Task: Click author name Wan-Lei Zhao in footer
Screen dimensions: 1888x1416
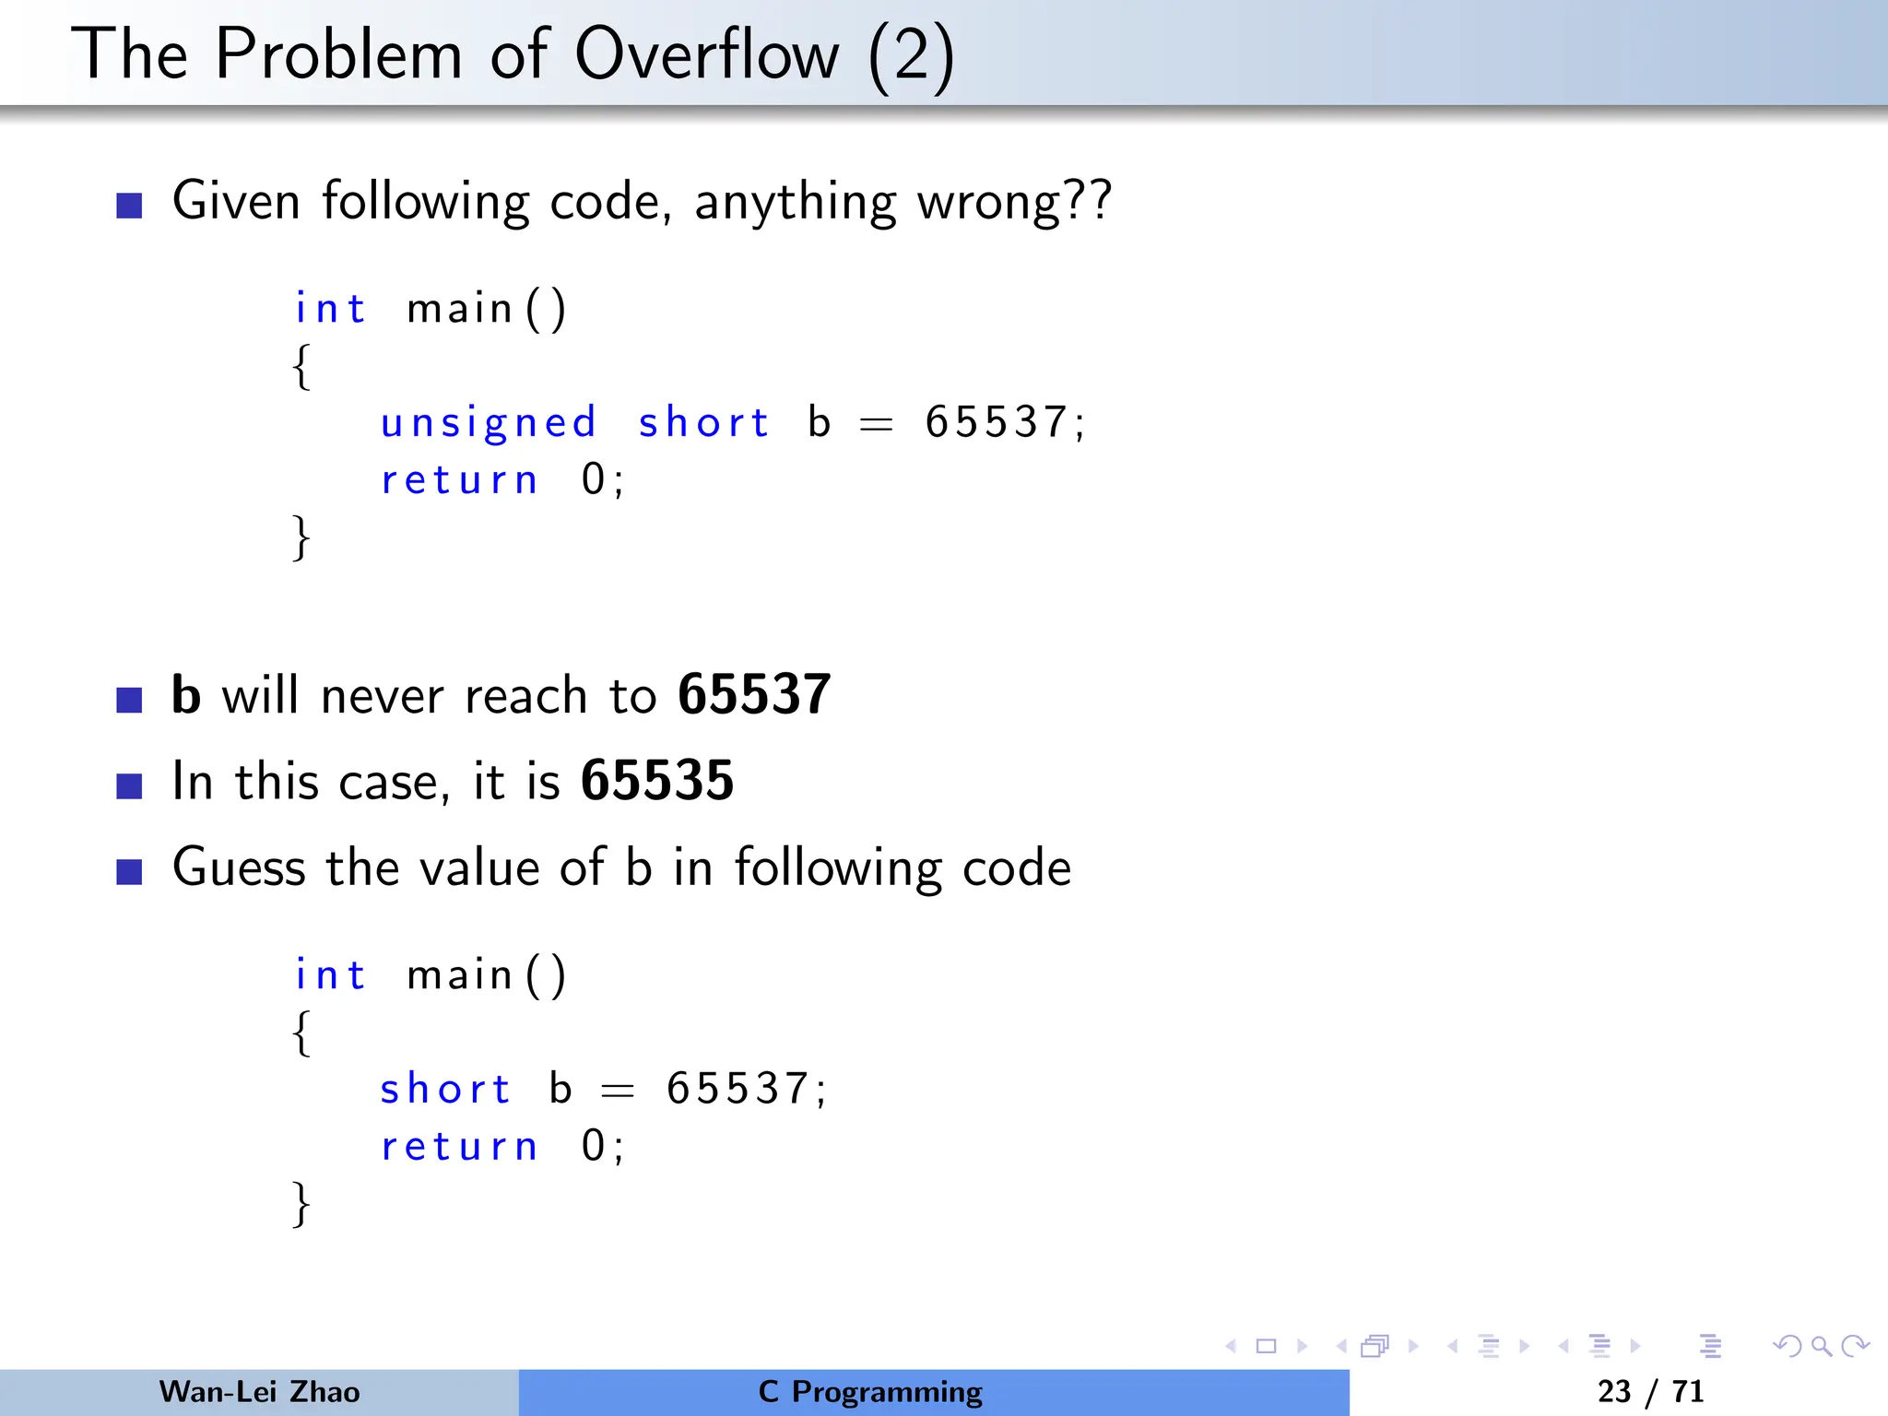Action: pos(259,1391)
